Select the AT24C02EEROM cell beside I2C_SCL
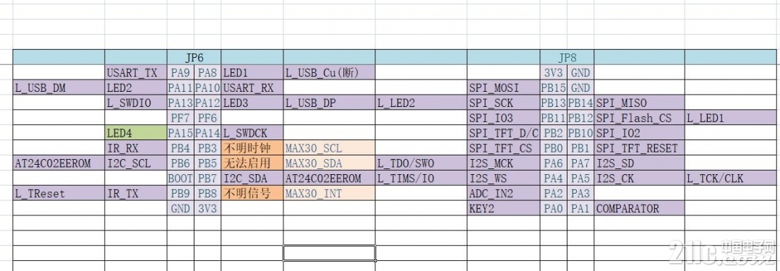780x271 pixels. coord(59,163)
